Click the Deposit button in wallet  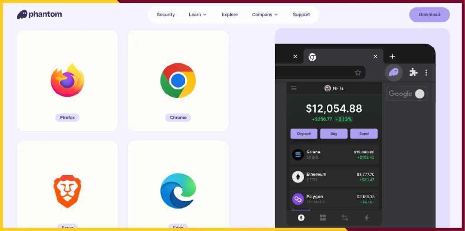[304, 134]
